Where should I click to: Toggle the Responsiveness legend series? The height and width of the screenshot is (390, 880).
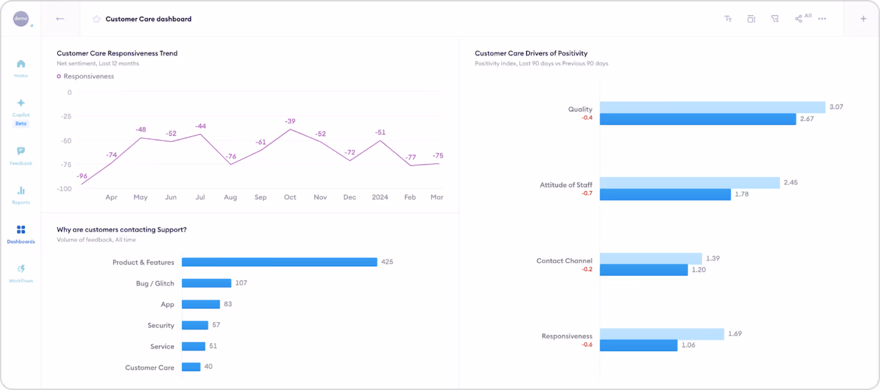tap(85, 76)
